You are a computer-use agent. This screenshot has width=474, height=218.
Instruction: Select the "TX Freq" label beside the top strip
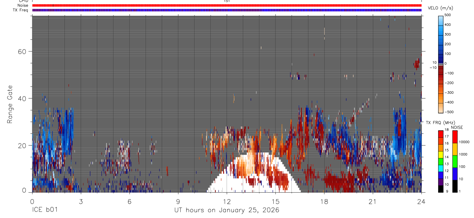[20, 10]
